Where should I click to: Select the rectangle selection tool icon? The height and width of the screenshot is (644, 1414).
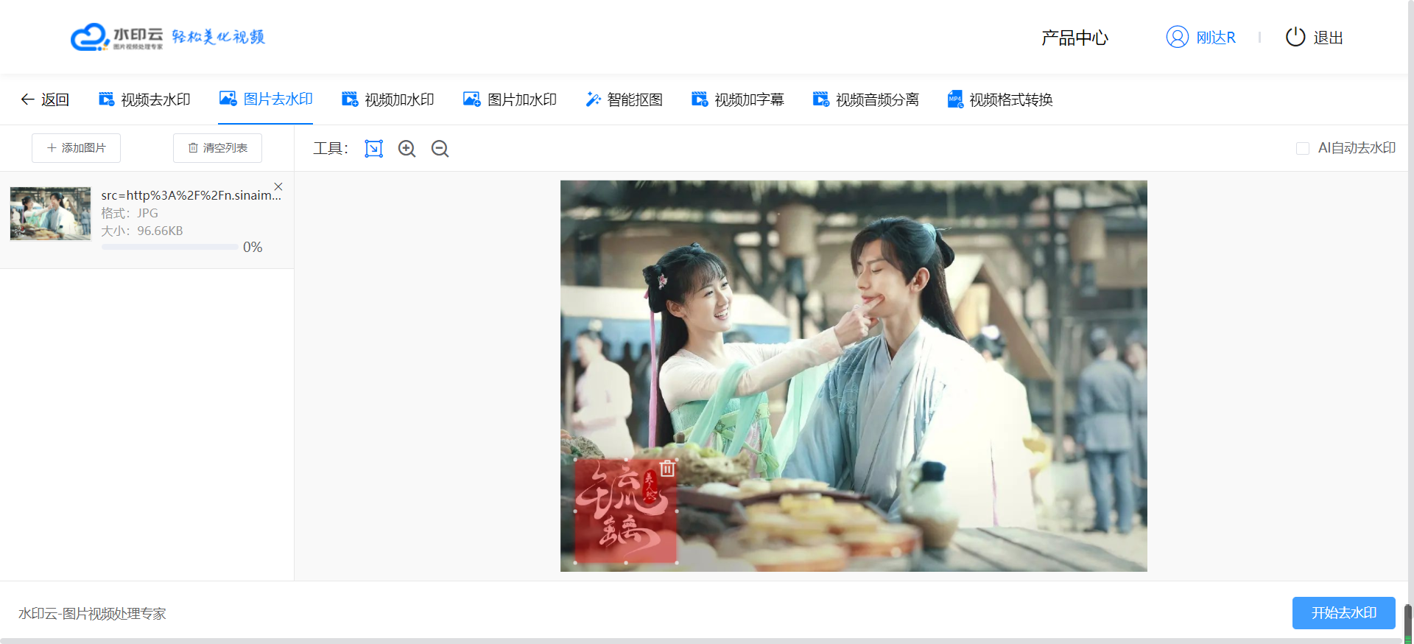tap(374, 149)
